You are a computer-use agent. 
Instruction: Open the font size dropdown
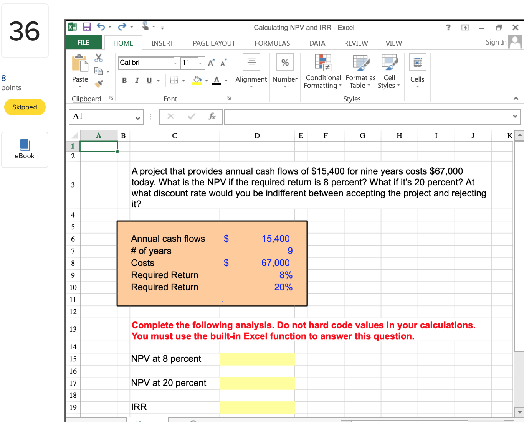(200, 63)
